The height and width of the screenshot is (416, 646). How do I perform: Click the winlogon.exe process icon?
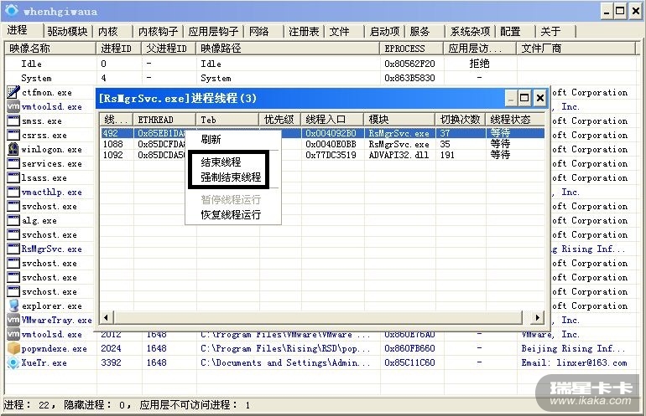[13, 149]
